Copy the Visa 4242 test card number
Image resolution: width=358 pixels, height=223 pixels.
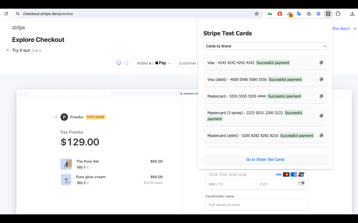coord(321,62)
